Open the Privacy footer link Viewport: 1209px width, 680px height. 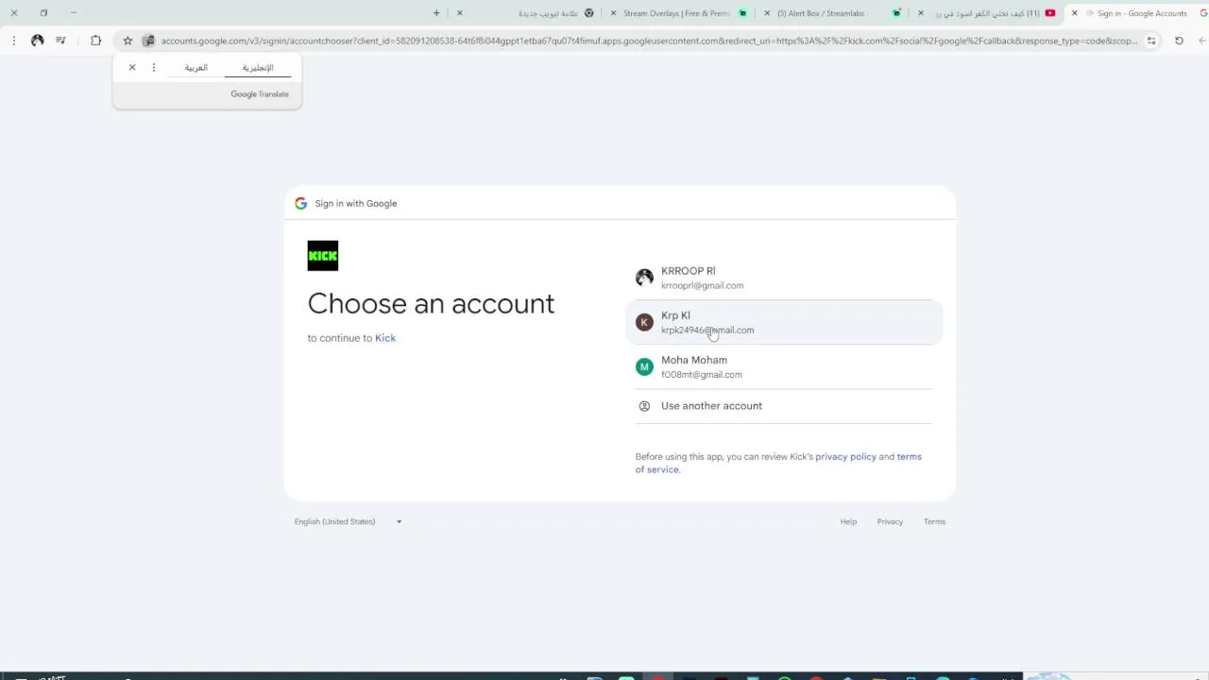click(x=890, y=521)
